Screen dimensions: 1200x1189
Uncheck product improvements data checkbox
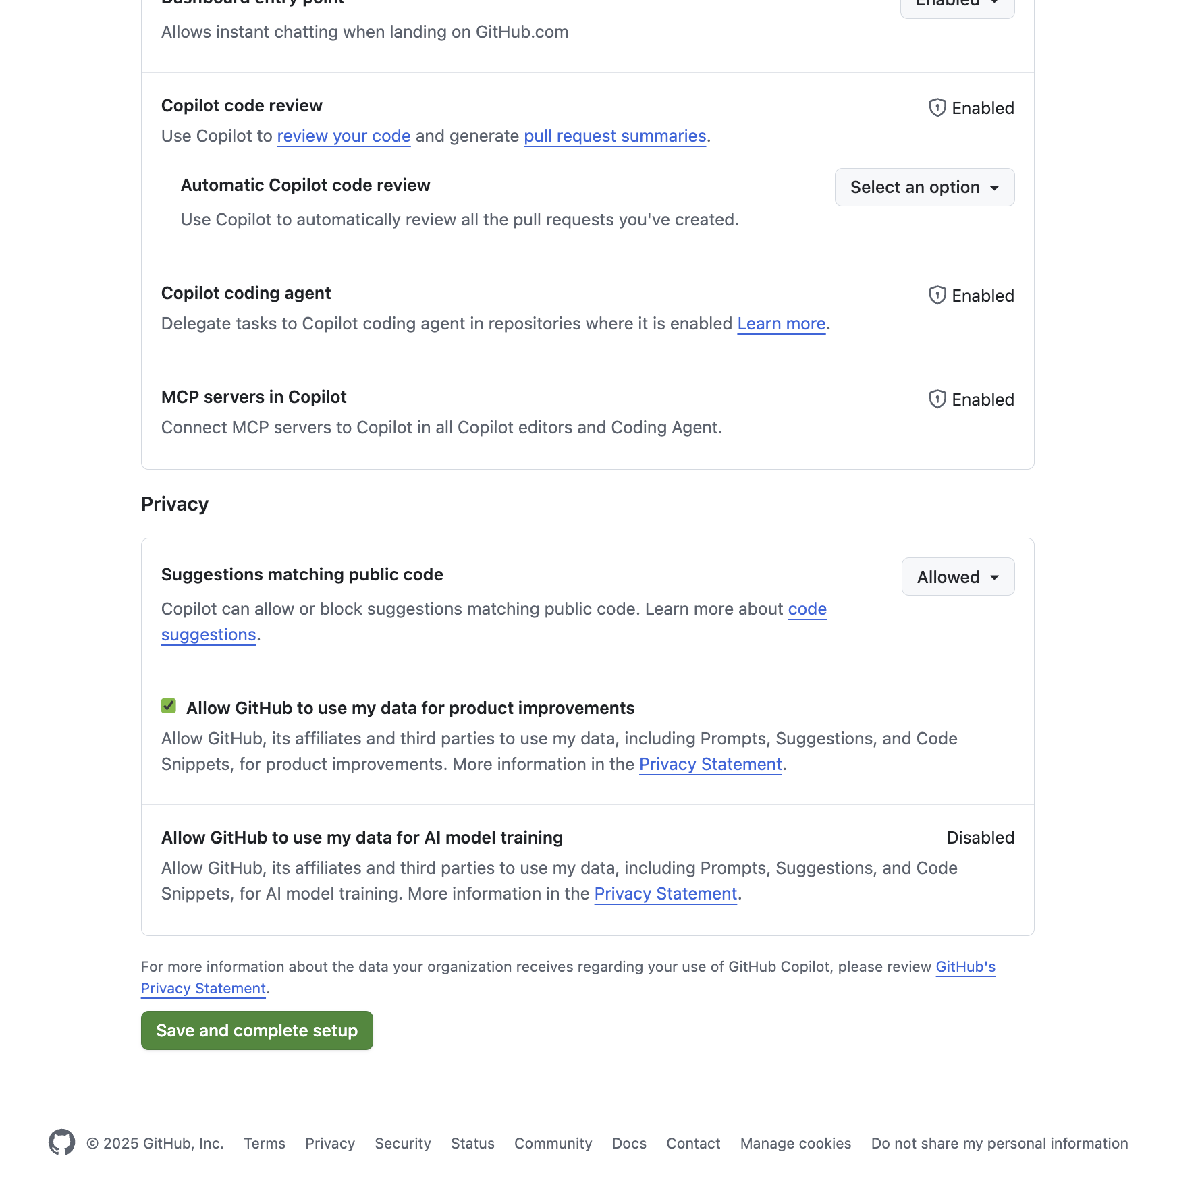(169, 707)
